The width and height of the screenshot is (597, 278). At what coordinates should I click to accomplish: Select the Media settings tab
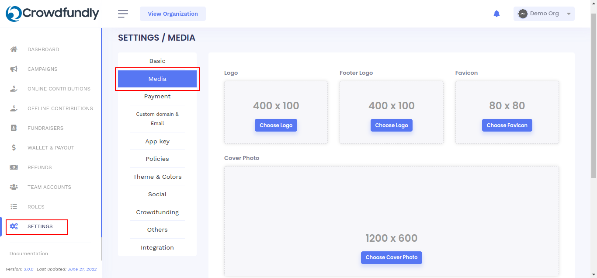pyautogui.click(x=157, y=79)
